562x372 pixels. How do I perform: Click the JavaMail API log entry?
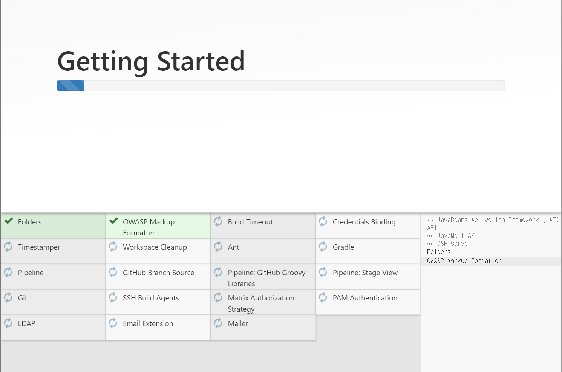pyautogui.click(x=452, y=236)
